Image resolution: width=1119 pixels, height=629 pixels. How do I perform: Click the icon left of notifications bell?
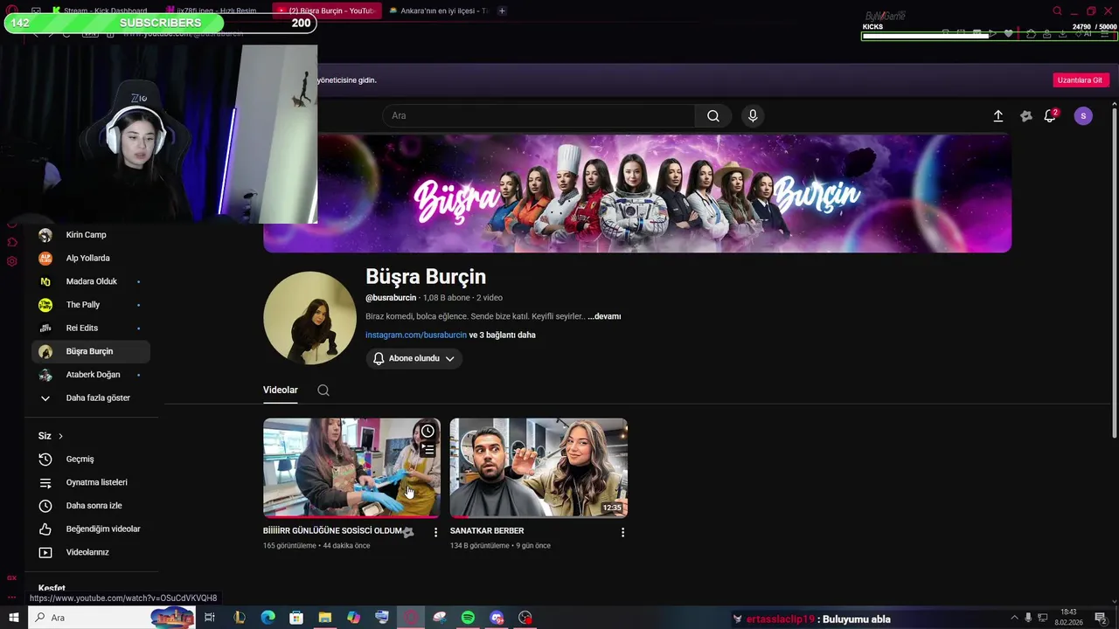(1026, 115)
